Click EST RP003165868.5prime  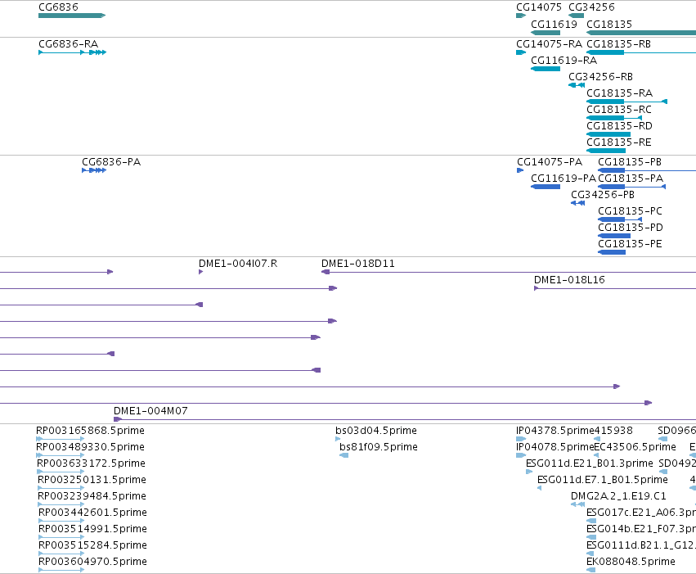(90, 431)
